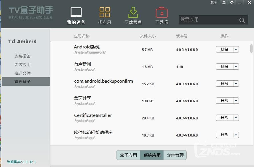The image size is (254, 167).
Task: Select the CertificateInstaller app name
Action: click(93, 115)
